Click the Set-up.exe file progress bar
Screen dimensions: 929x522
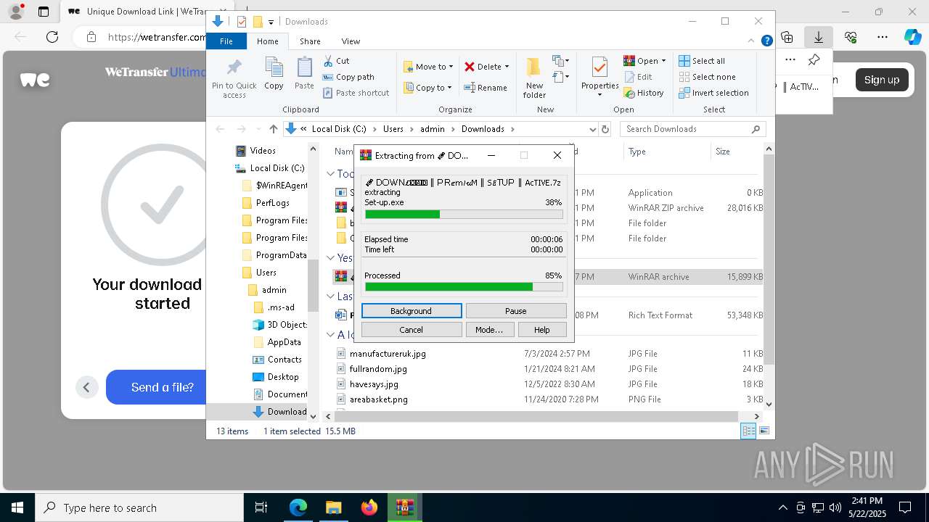(464, 215)
